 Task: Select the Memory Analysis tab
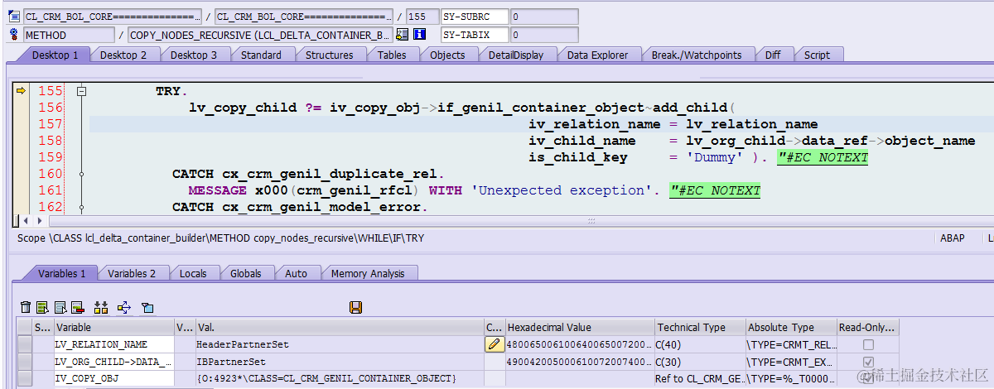368,273
